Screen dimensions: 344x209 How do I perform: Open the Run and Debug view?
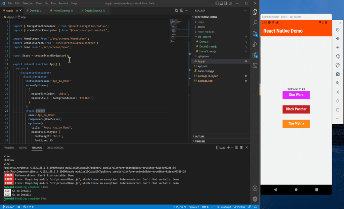[x=255, y=44]
